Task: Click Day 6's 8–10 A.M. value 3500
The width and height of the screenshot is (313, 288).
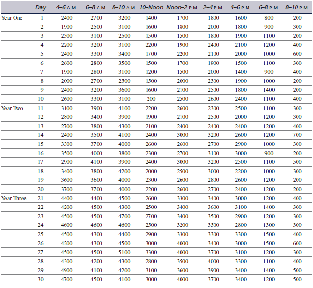Action: coord(124,63)
